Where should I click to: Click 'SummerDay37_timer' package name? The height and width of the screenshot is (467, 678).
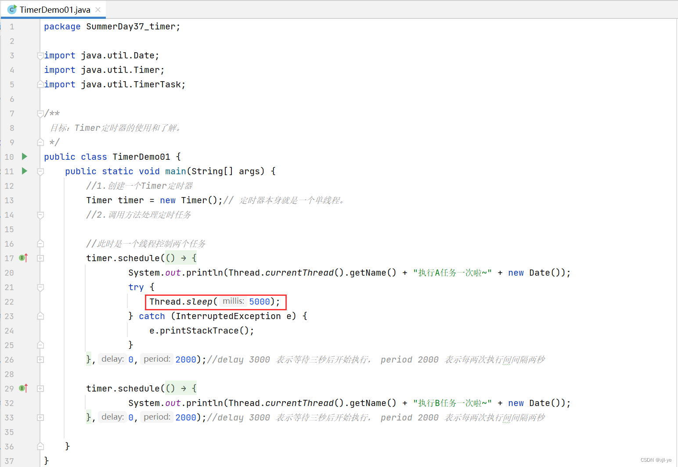click(131, 26)
